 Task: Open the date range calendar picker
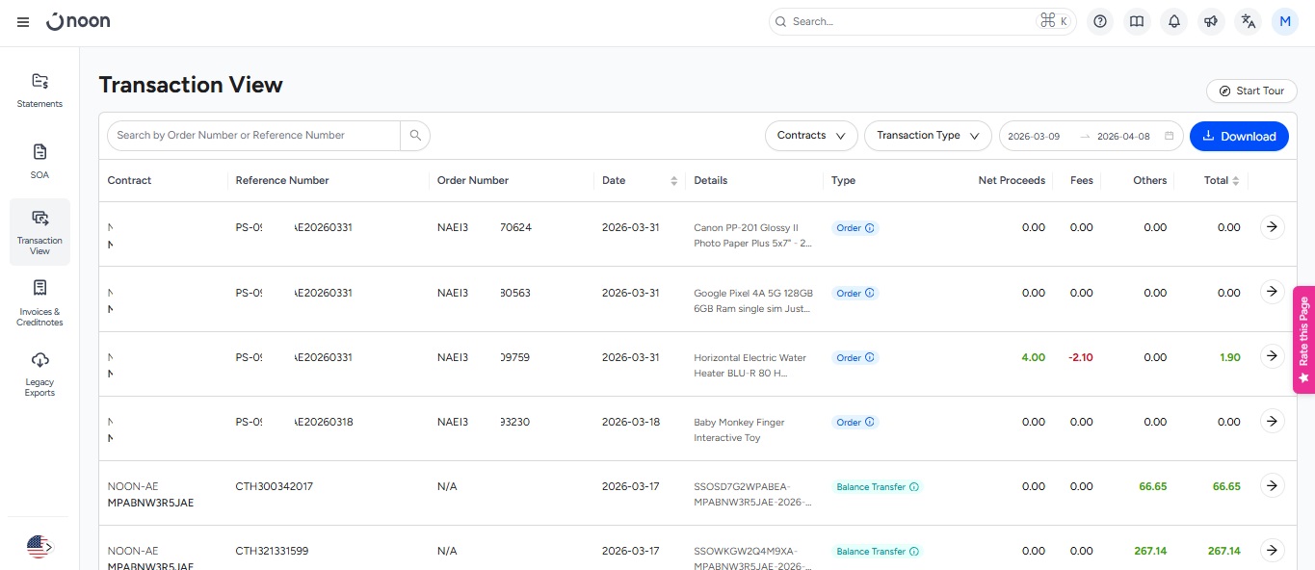(x=1170, y=136)
